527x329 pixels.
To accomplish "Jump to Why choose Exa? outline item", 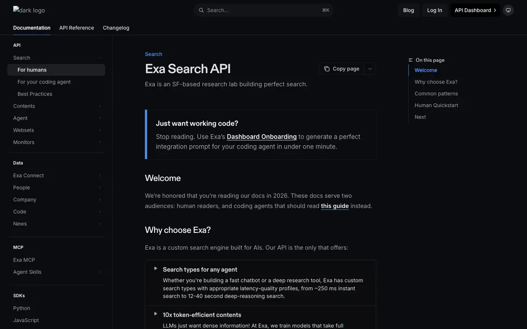I will pyautogui.click(x=436, y=82).
